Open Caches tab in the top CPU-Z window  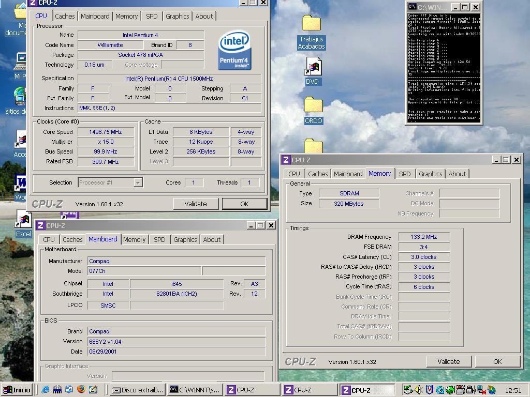[65, 16]
